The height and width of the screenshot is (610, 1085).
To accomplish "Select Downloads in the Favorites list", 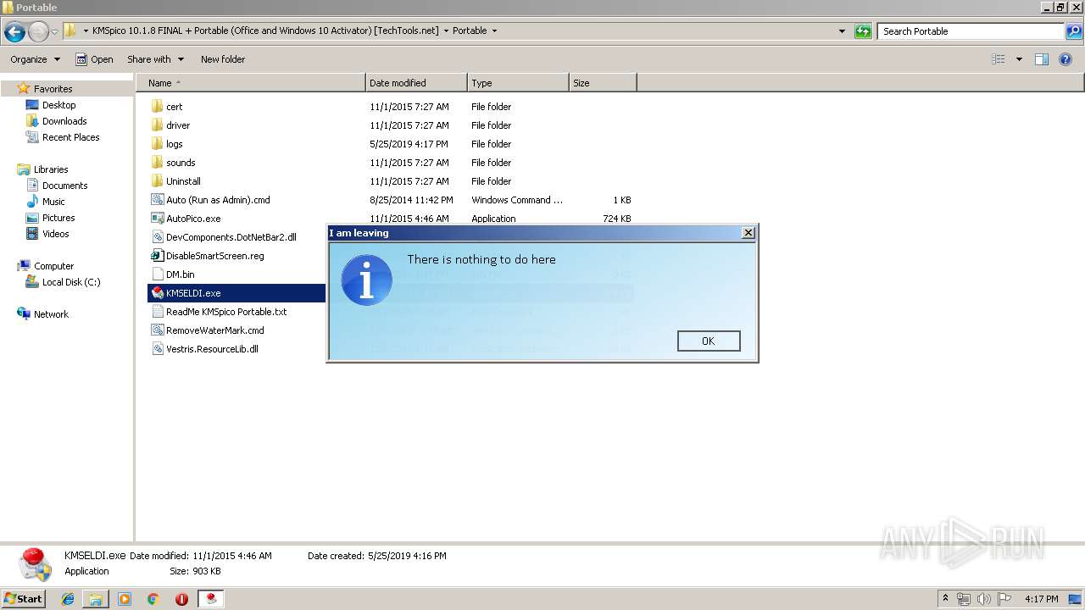I will click(x=64, y=121).
